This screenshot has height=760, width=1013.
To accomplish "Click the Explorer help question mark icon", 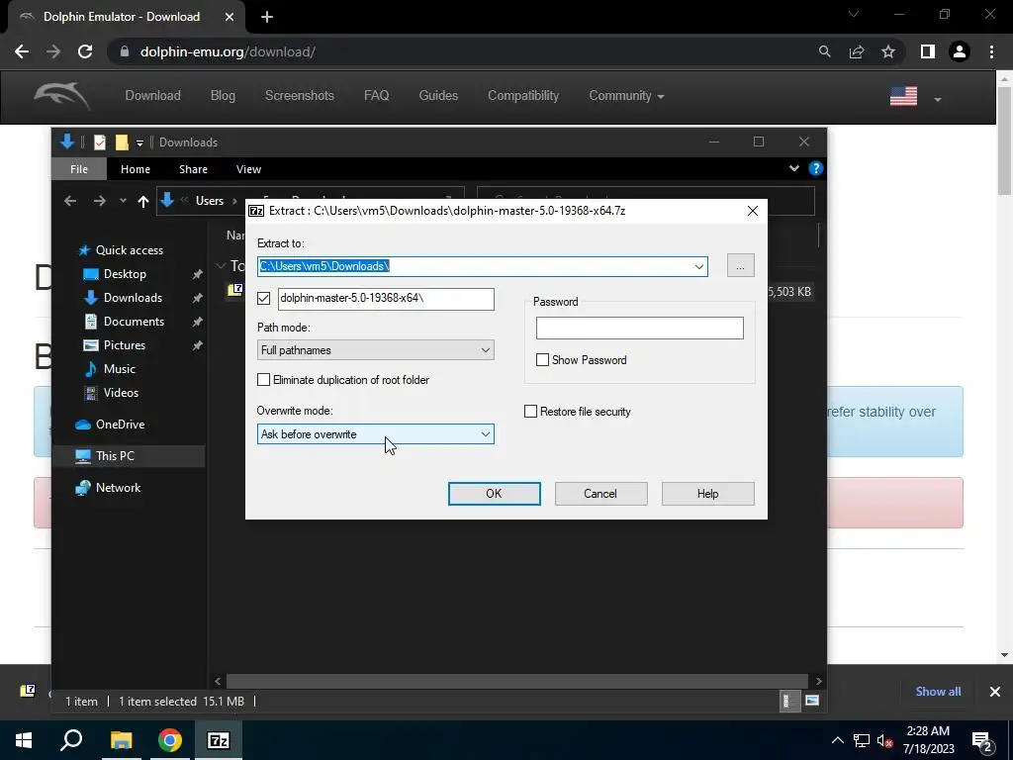I will point(815,168).
